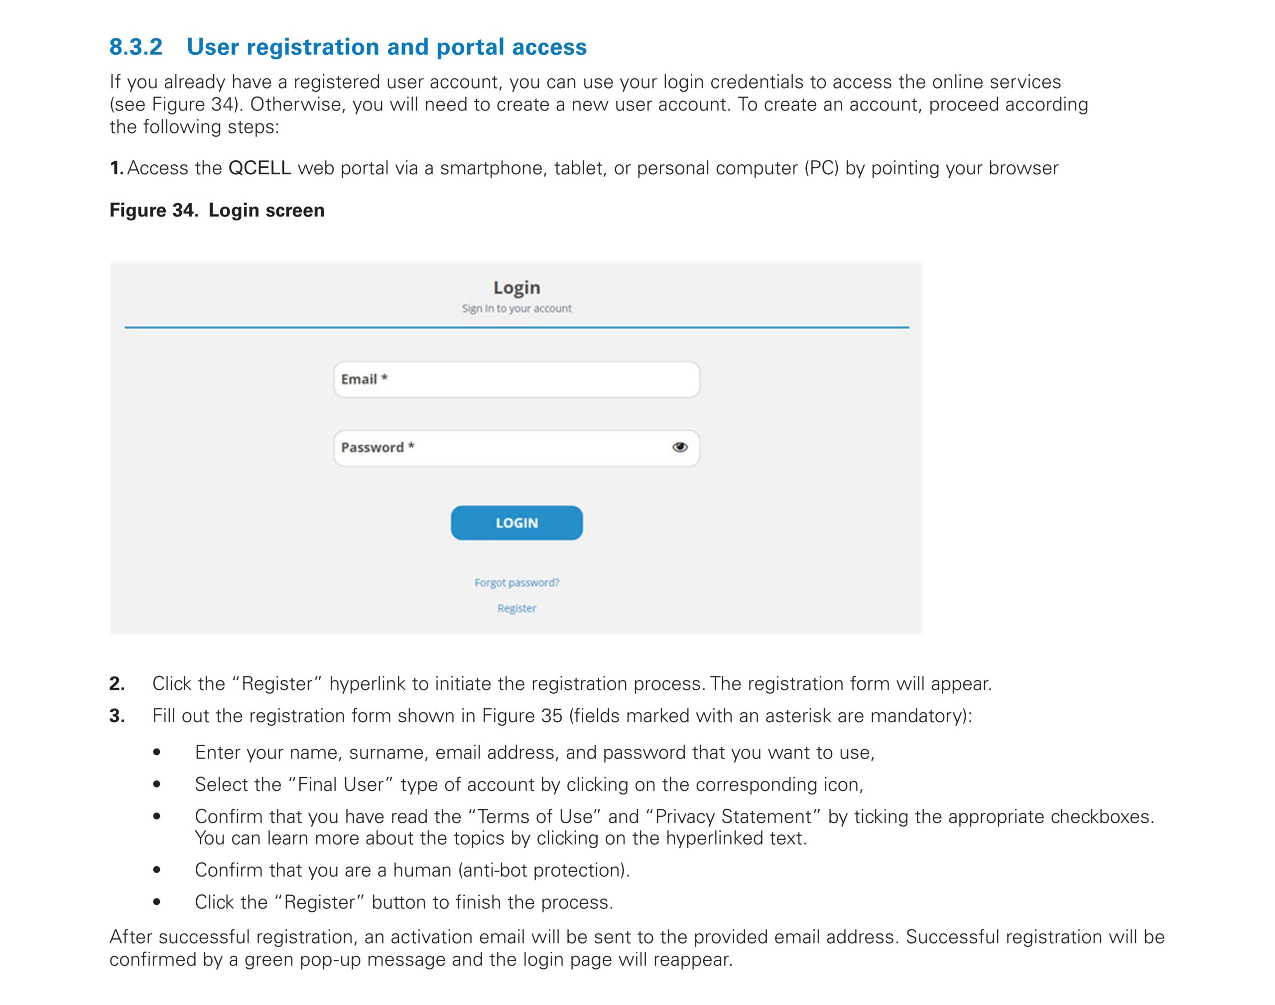Select the section heading "User registration and portal access"

pyautogui.click(x=386, y=47)
